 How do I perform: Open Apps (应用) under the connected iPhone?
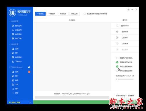pos(15,72)
